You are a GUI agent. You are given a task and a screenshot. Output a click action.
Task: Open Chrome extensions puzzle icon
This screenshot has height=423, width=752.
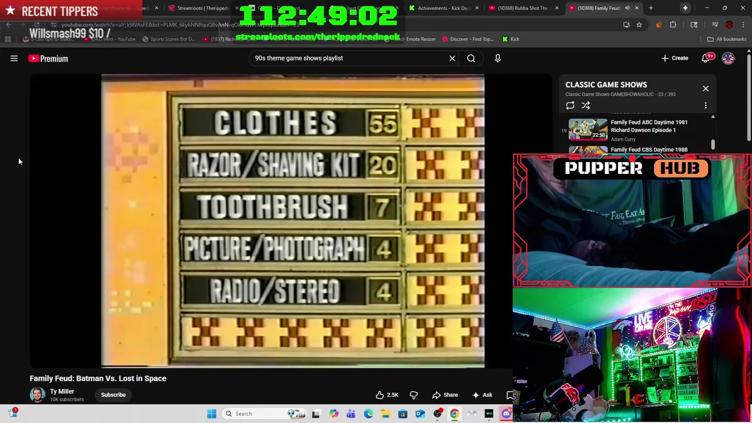[673, 25]
